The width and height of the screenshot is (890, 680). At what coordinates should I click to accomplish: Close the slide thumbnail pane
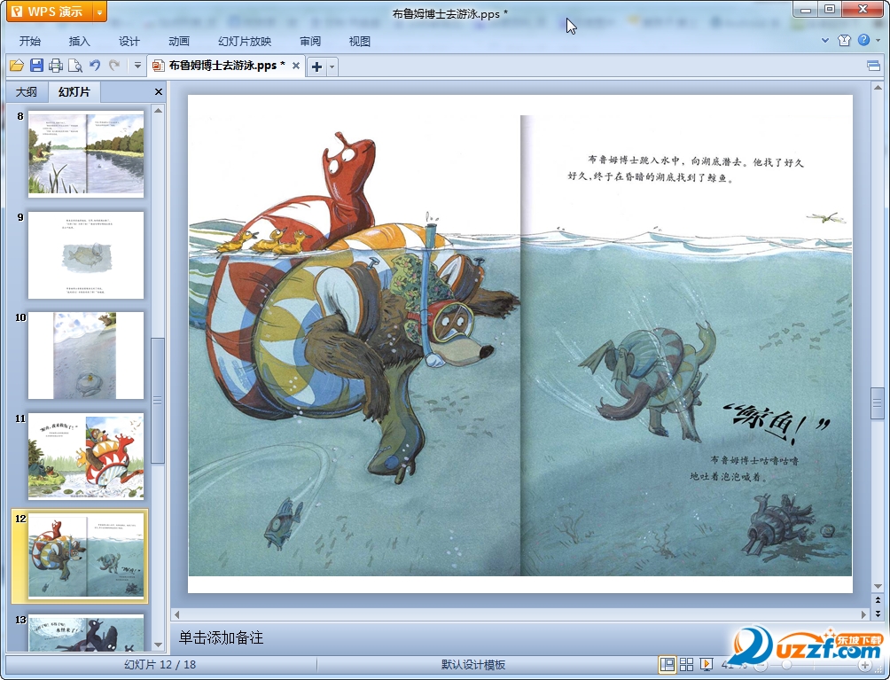pyautogui.click(x=159, y=92)
